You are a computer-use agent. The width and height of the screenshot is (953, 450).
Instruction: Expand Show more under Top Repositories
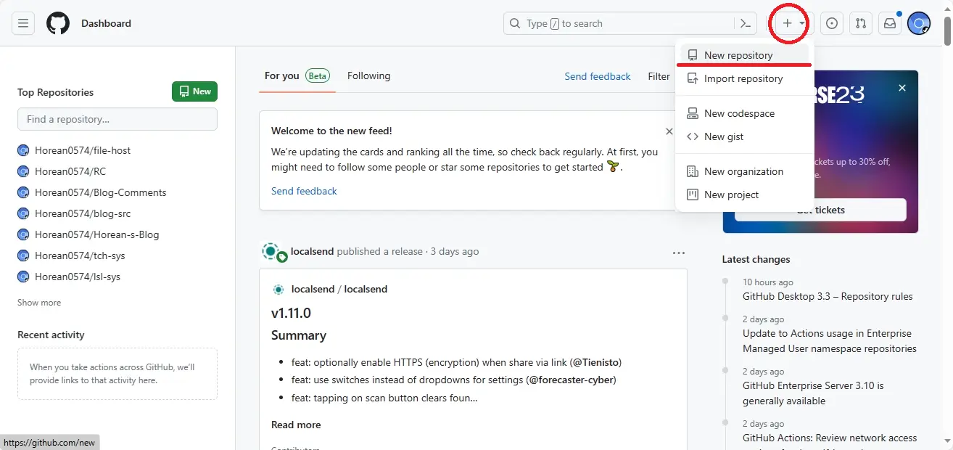pos(39,303)
